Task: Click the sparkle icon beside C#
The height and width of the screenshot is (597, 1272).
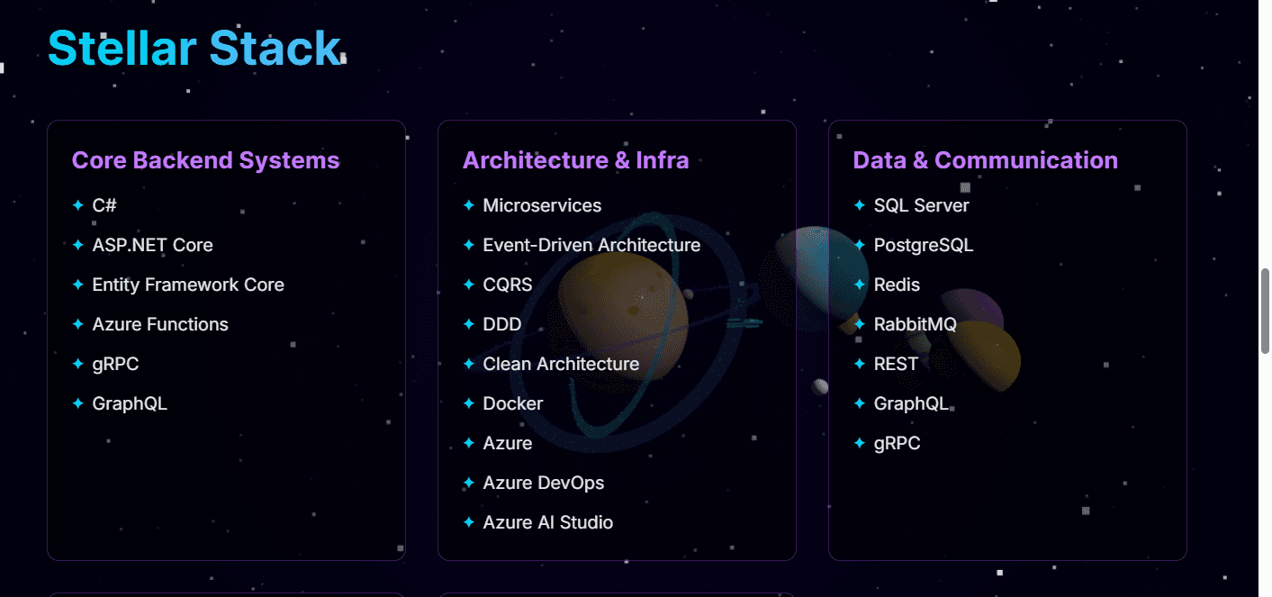Action: pos(77,204)
